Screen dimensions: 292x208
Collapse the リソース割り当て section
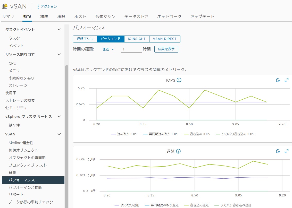click(x=59, y=55)
